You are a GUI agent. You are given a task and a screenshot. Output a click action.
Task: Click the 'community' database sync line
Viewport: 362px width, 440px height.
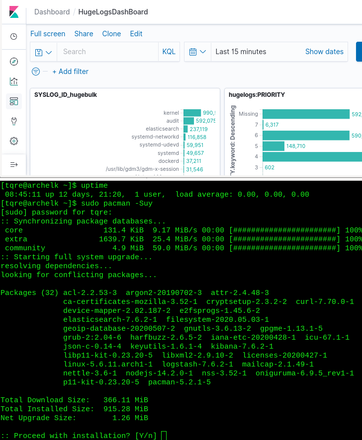pos(183,248)
